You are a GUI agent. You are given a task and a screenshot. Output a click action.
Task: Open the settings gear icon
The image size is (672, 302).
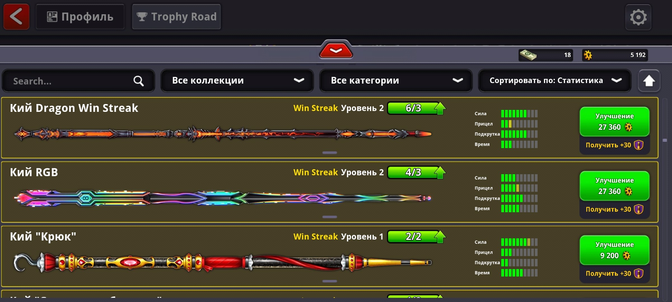point(638,17)
